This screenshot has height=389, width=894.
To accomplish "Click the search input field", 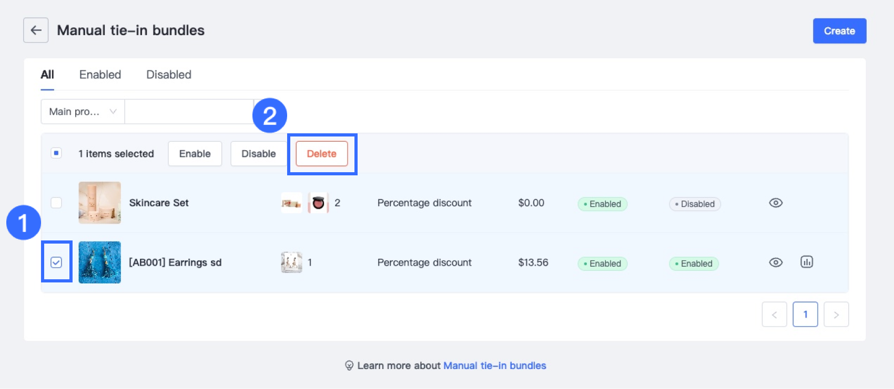I will point(189,112).
